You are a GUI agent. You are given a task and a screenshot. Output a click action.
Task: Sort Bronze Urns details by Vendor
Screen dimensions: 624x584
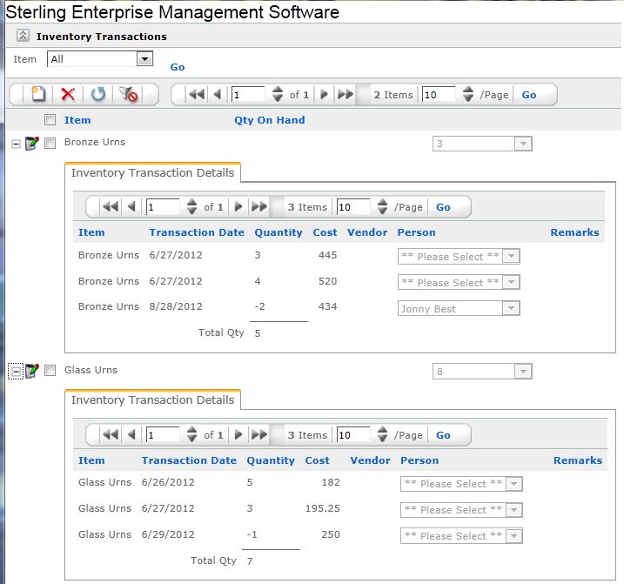[x=367, y=232]
